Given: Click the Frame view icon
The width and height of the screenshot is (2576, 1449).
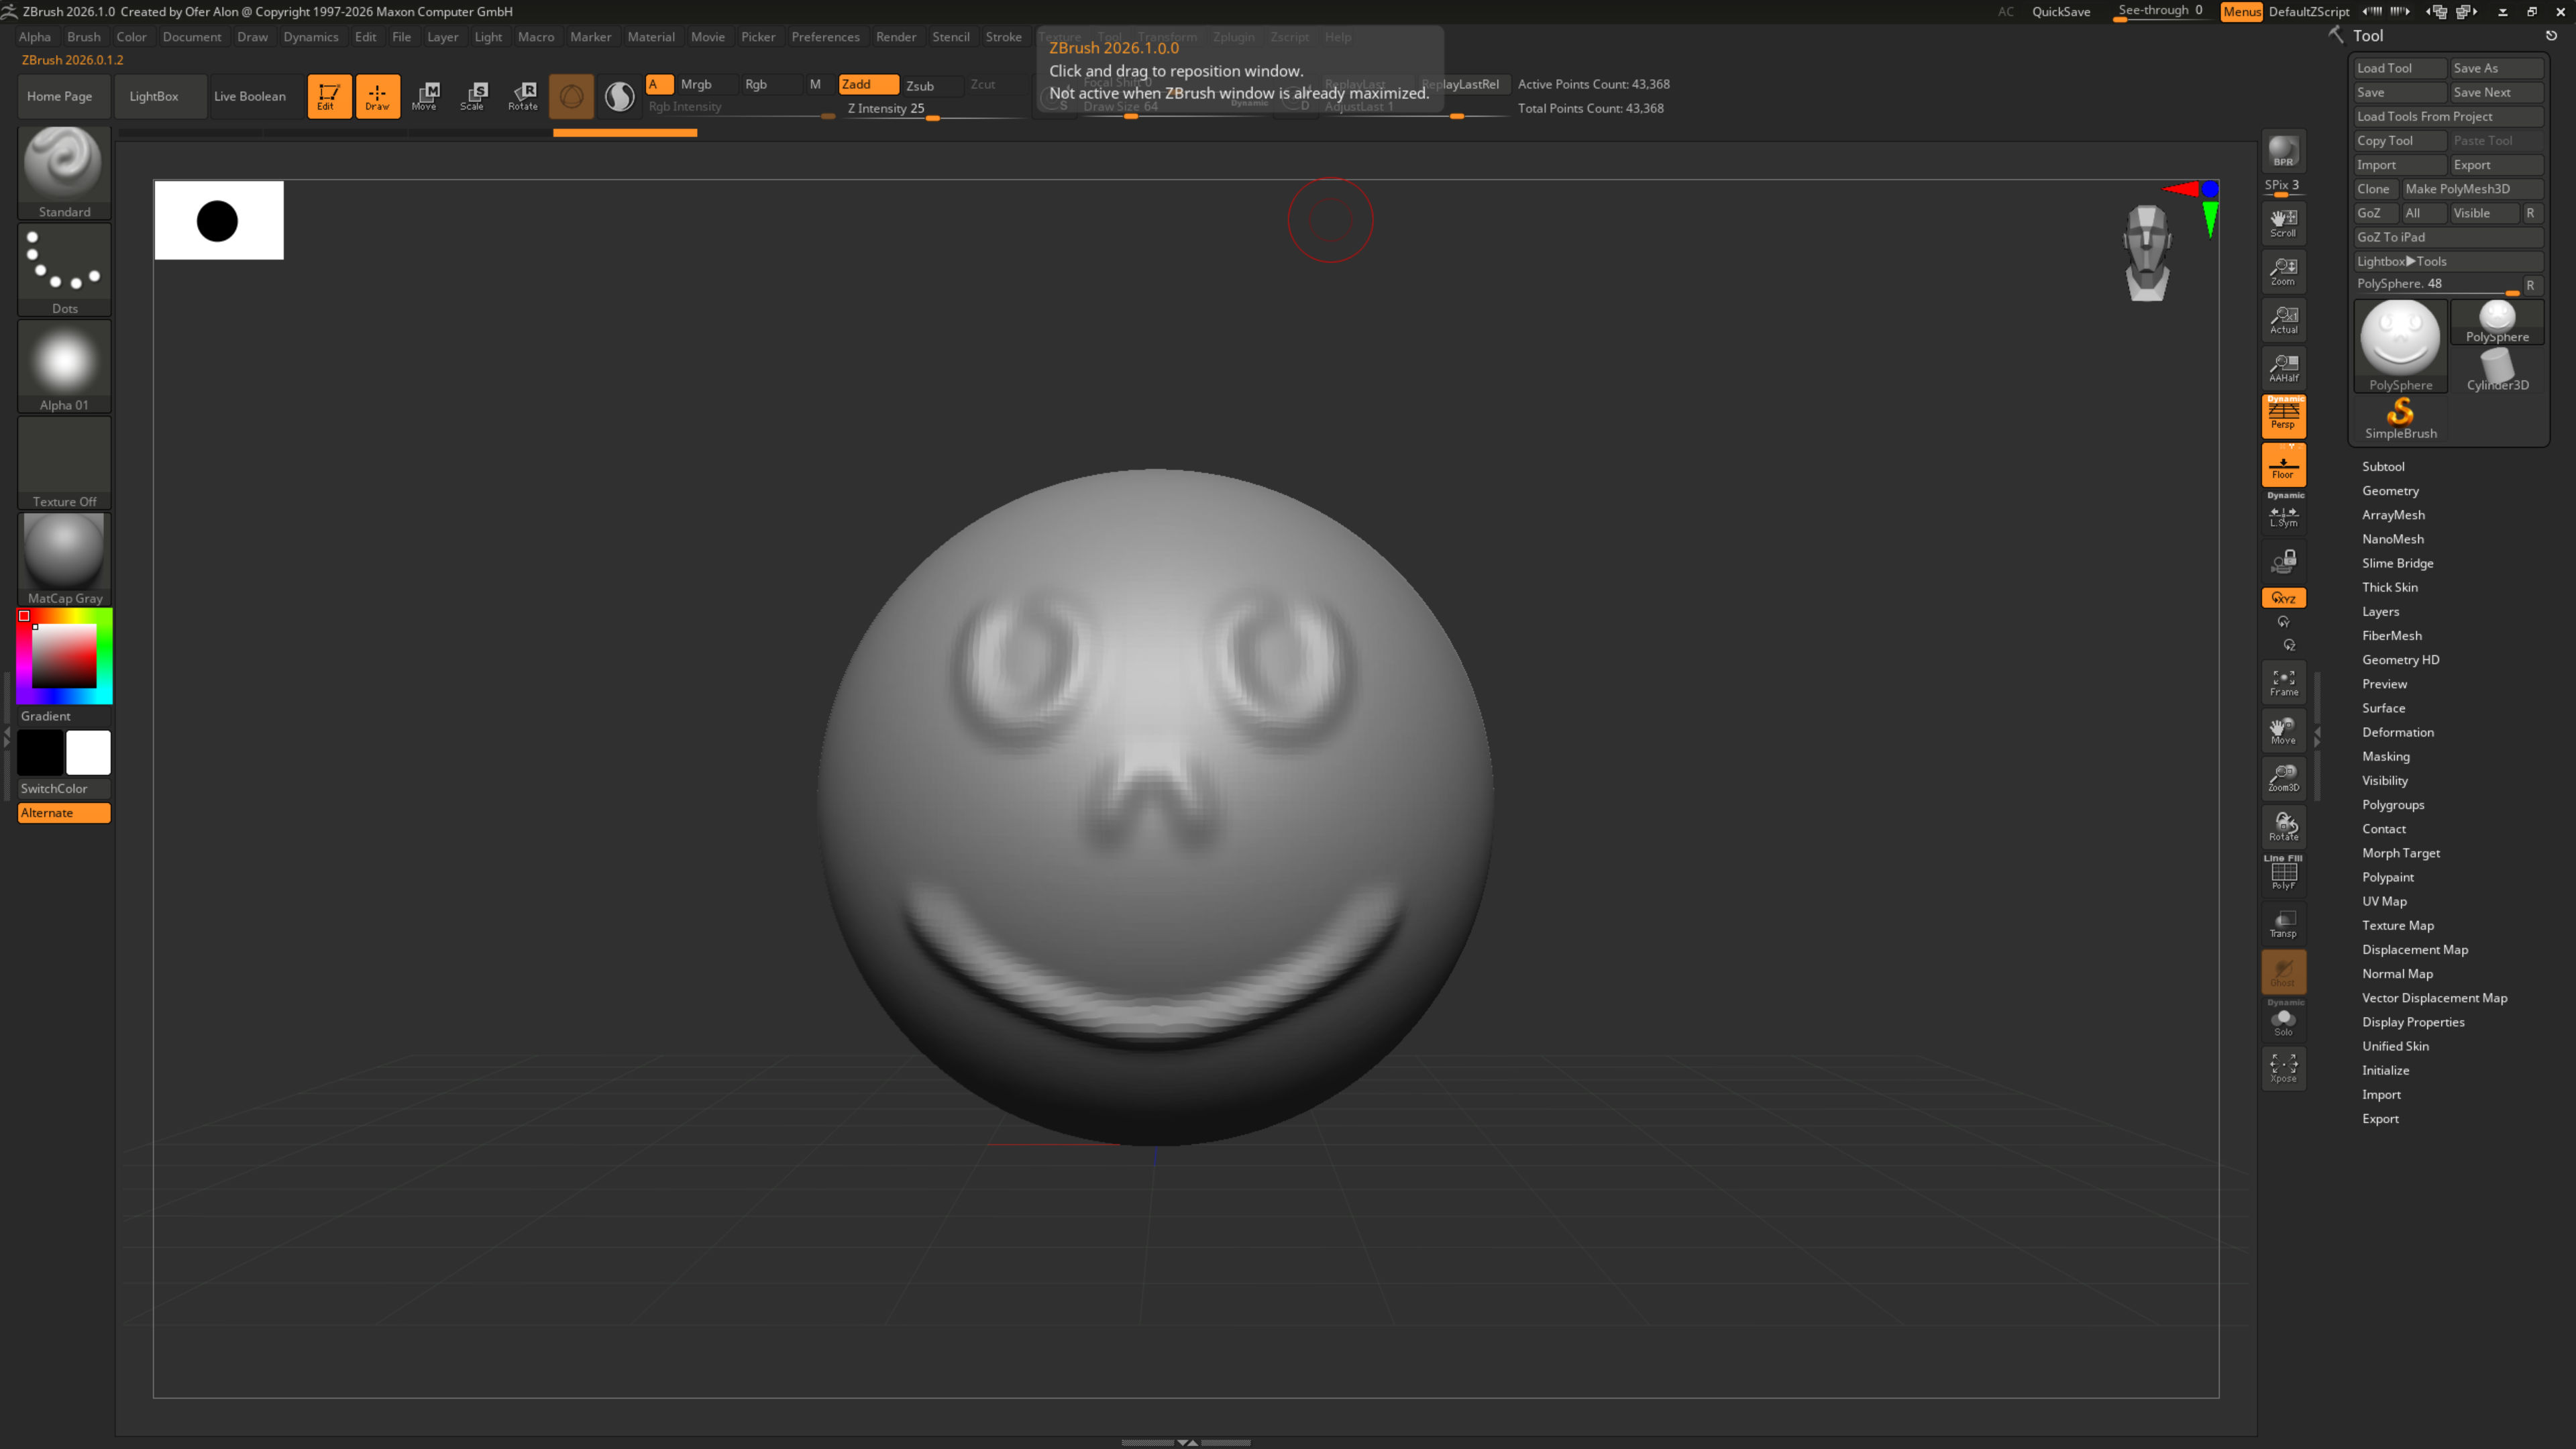Looking at the screenshot, I should click(2283, 683).
